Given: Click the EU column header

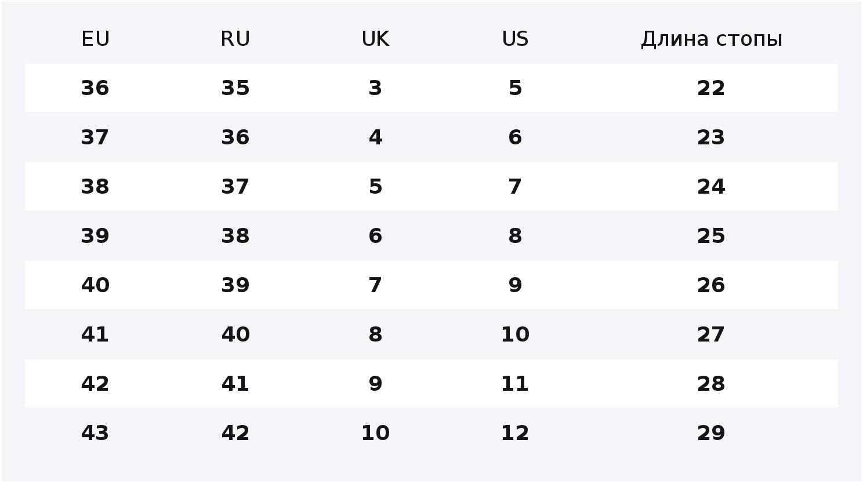Looking at the screenshot, I should [x=96, y=39].
